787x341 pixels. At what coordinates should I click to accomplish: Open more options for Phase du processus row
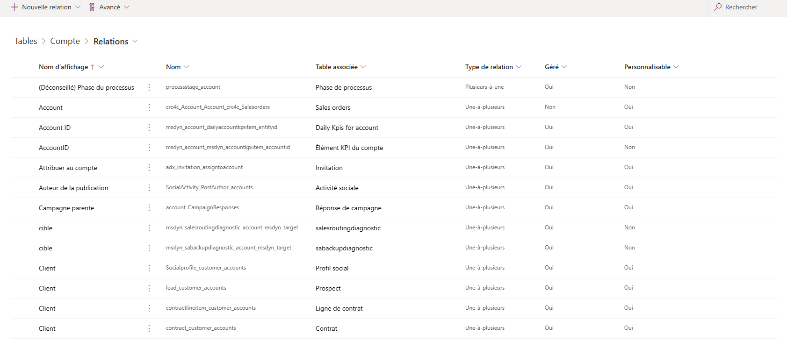149,87
